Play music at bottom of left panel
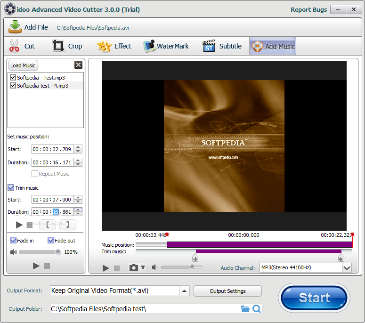Viewport: 365px width, 323px height. [36, 266]
